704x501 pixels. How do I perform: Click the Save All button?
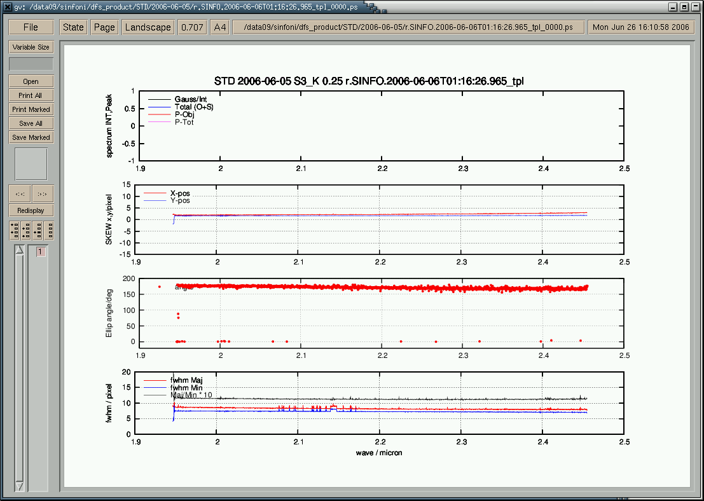point(31,123)
